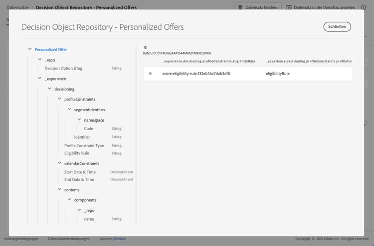Select the Personalized Offer schema link
374x246 pixels.
(51, 49)
